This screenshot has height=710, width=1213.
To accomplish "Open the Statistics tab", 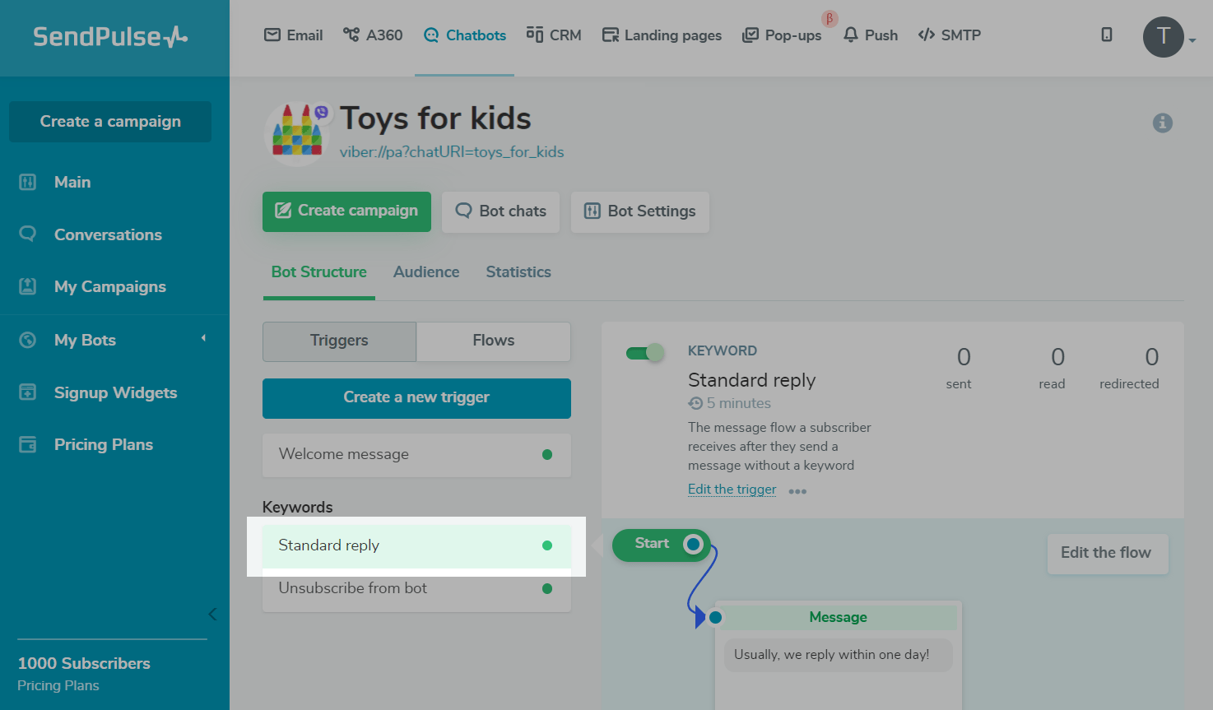I will point(518,271).
